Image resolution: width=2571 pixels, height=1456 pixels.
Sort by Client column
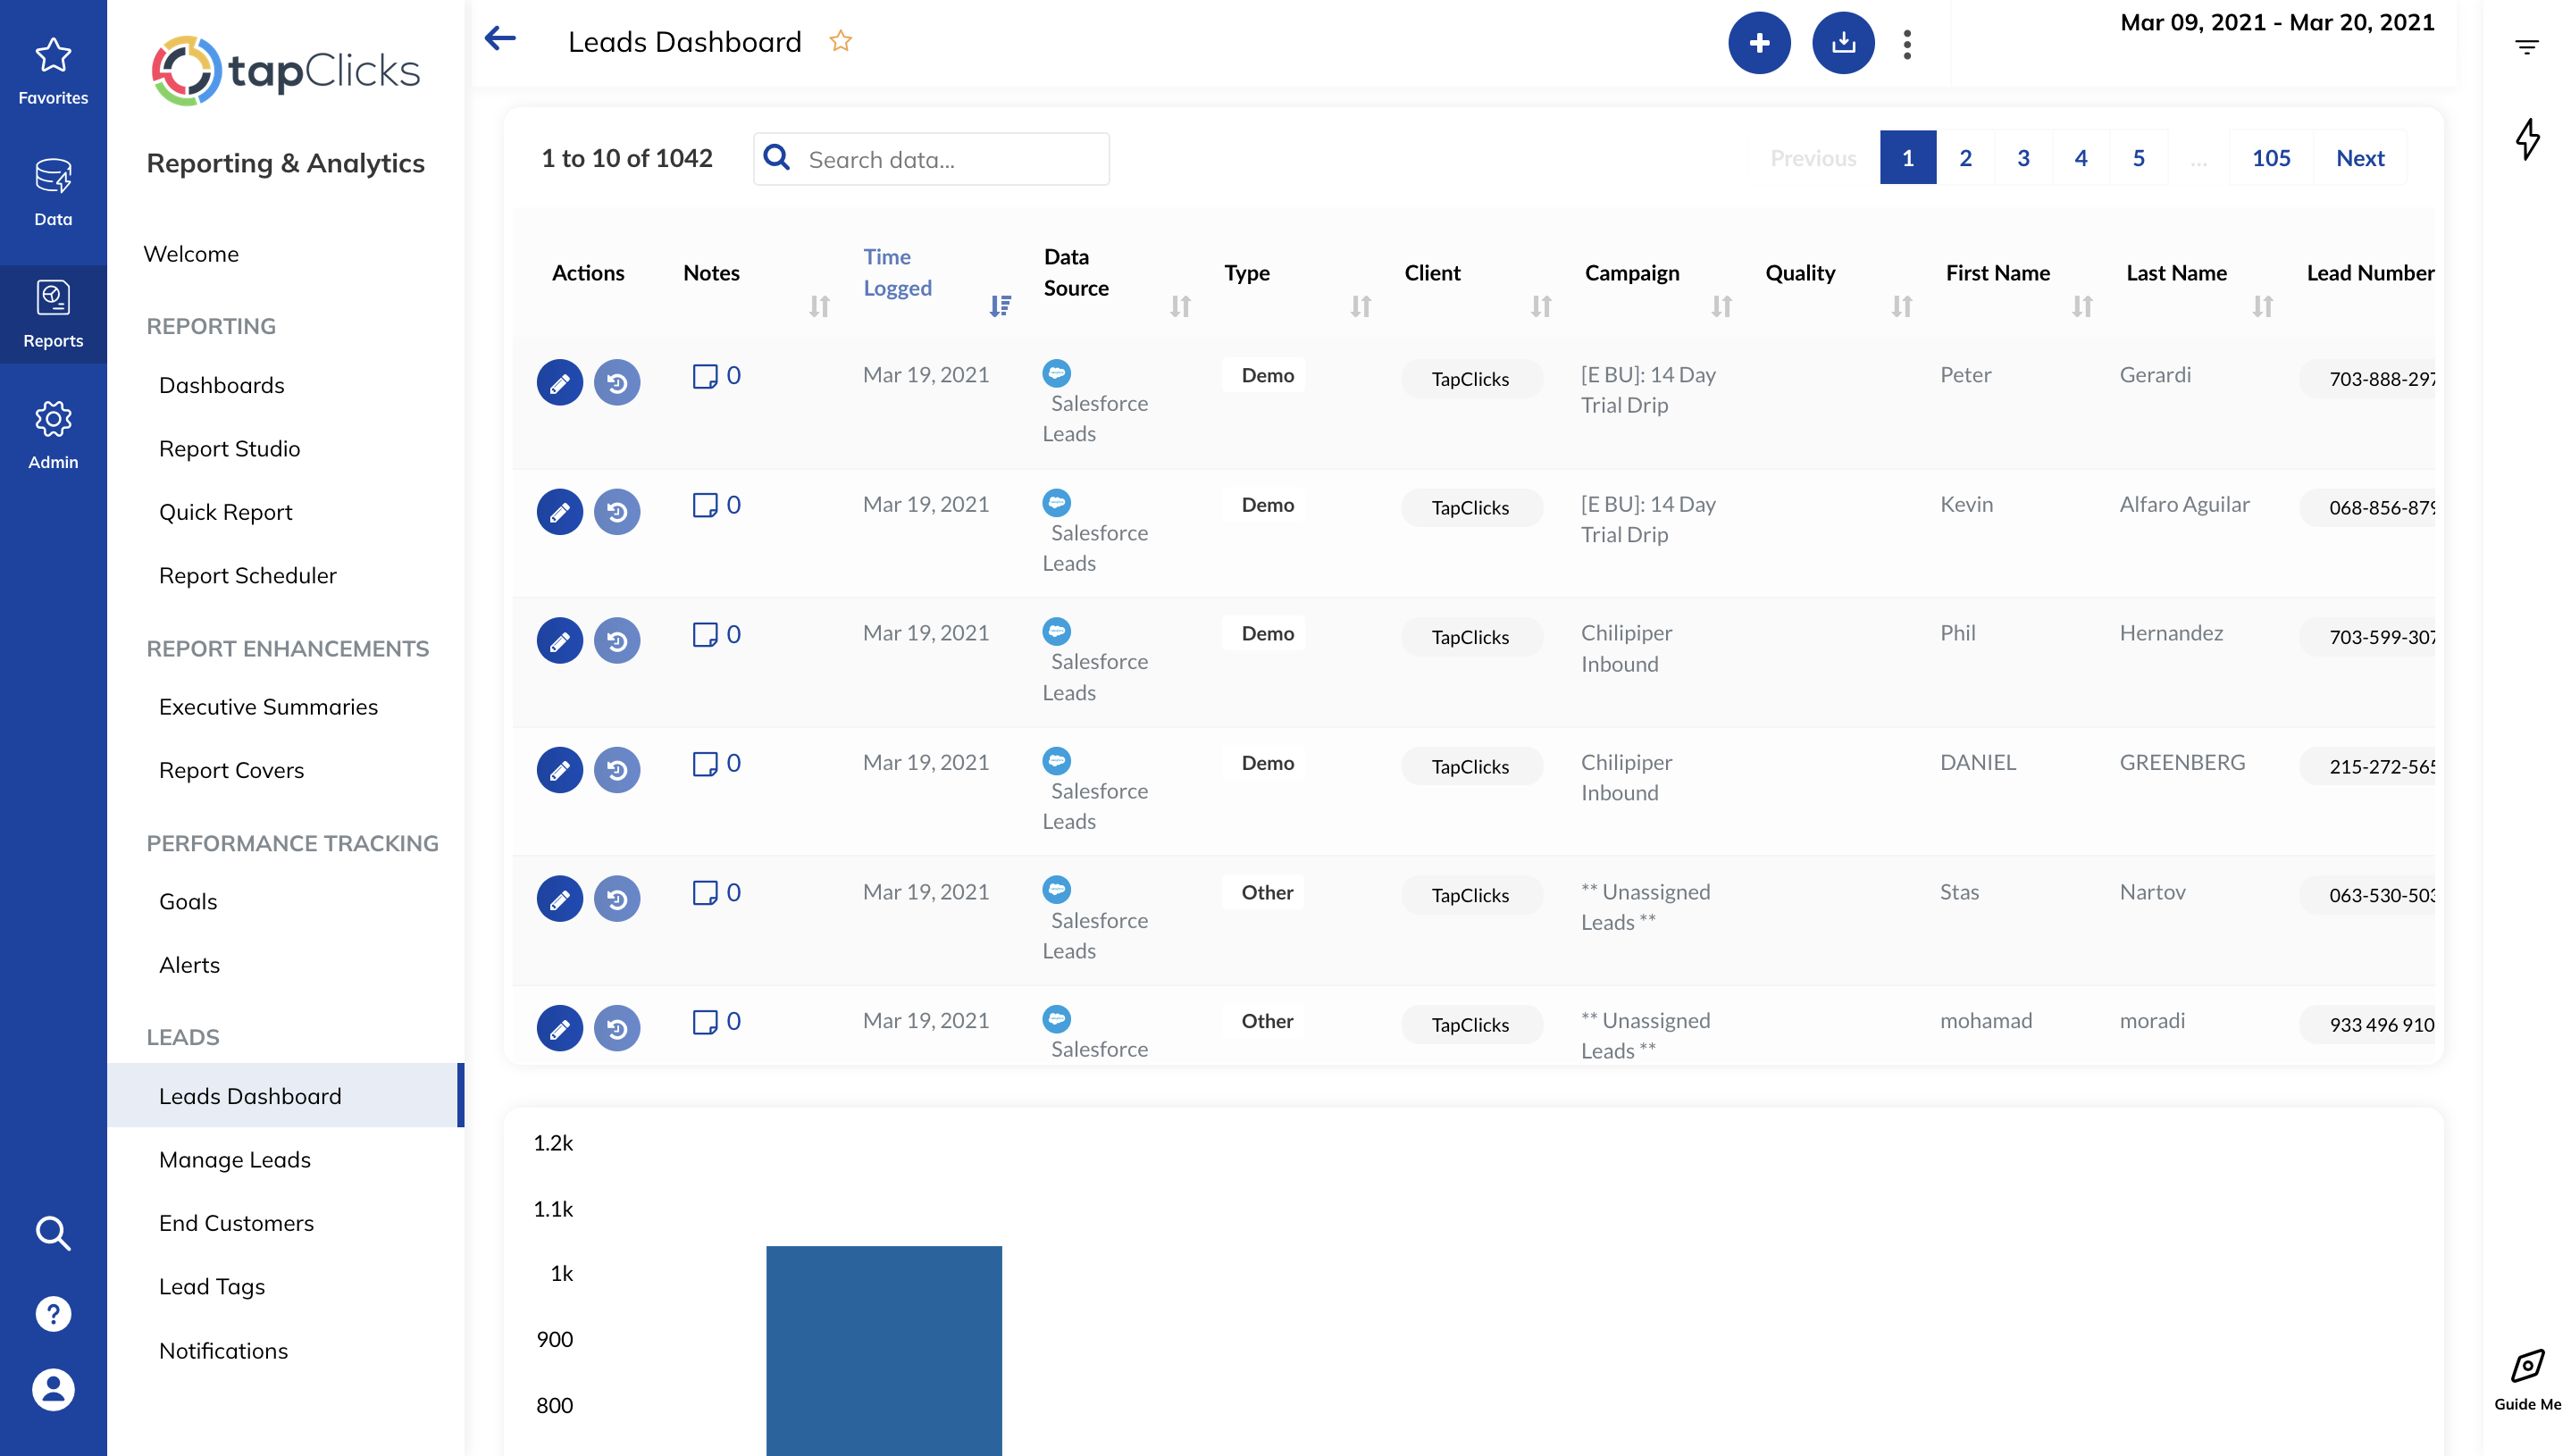point(1541,306)
